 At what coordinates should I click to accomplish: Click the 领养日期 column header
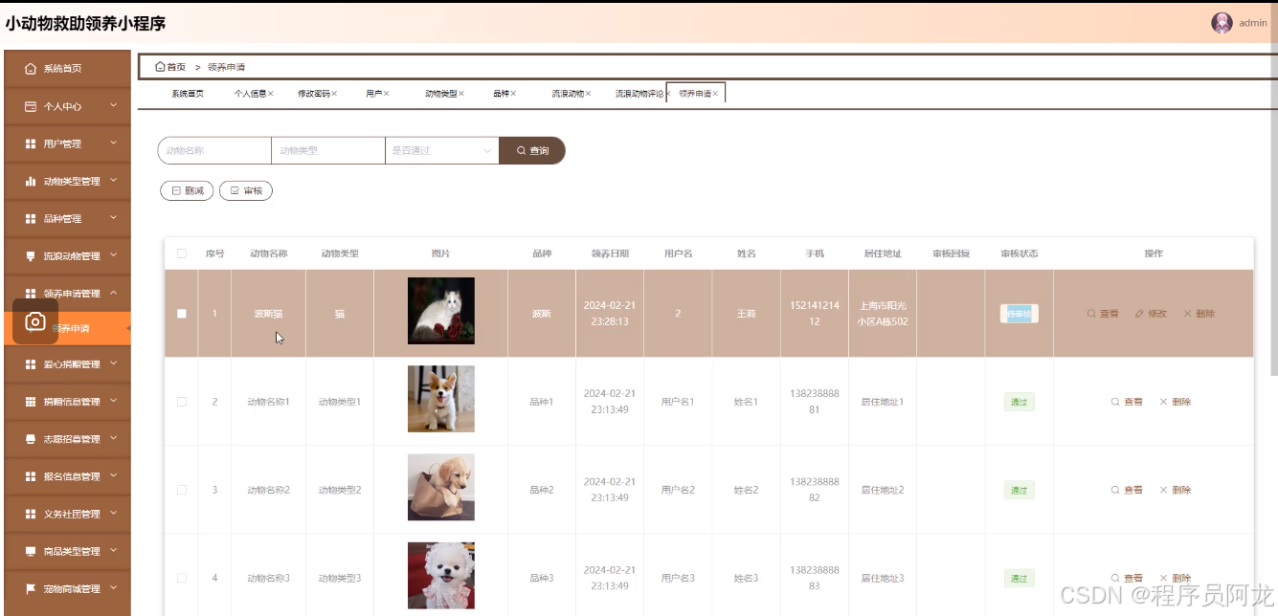coord(610,253)
